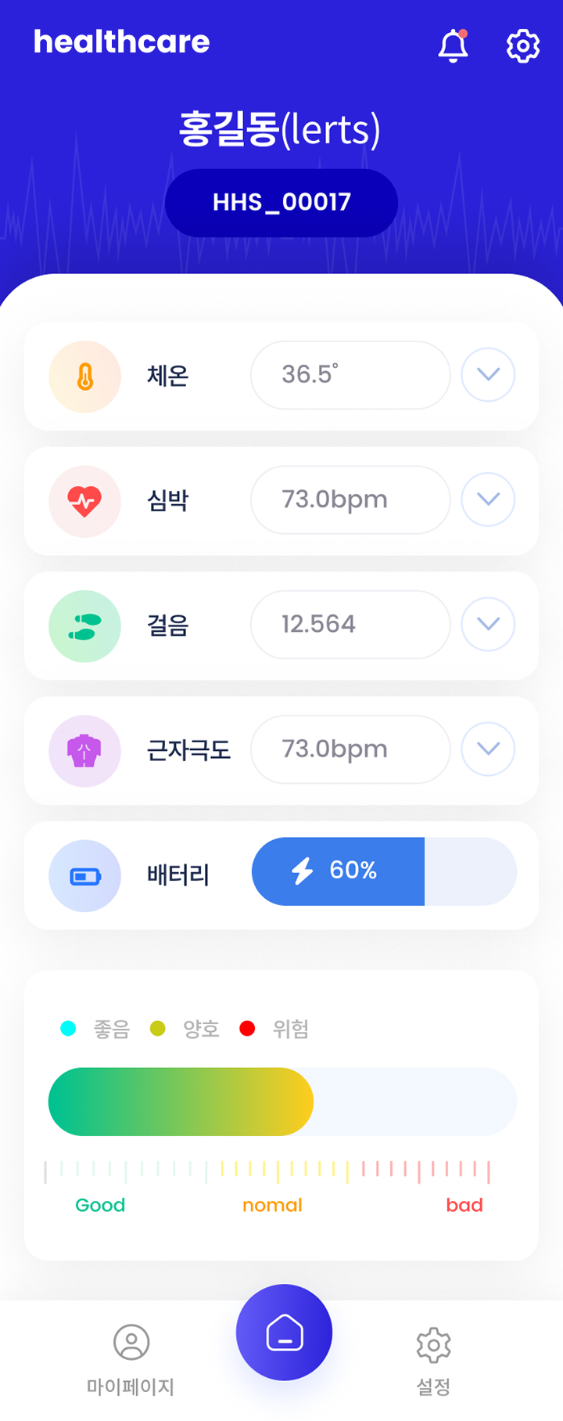Expand the 근자극도 row chevron
This screenshot has height=1421, width=563.
(x=488, y=749)
